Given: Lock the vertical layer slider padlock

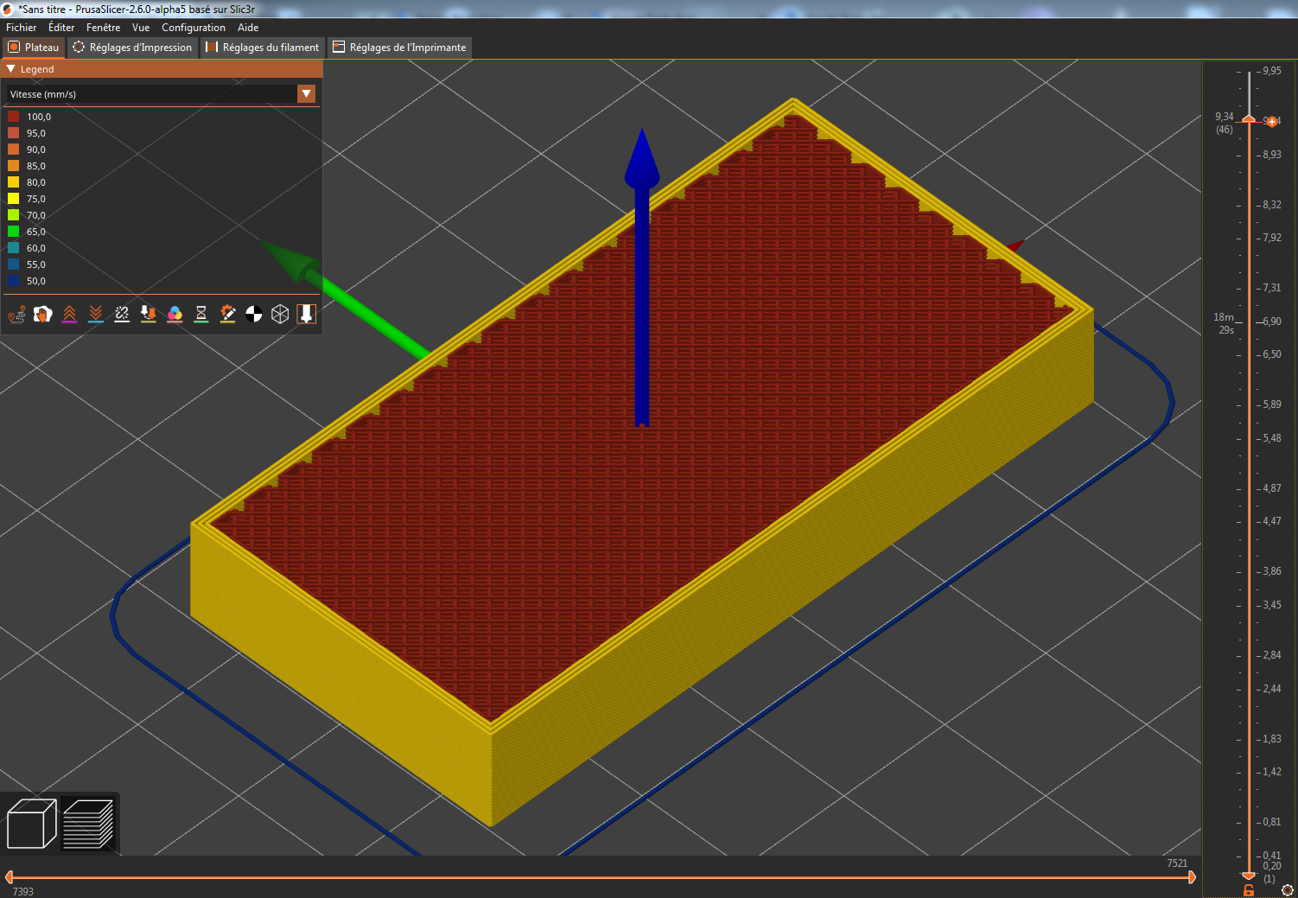Looking at the screenshot, I should [1248, 890].
